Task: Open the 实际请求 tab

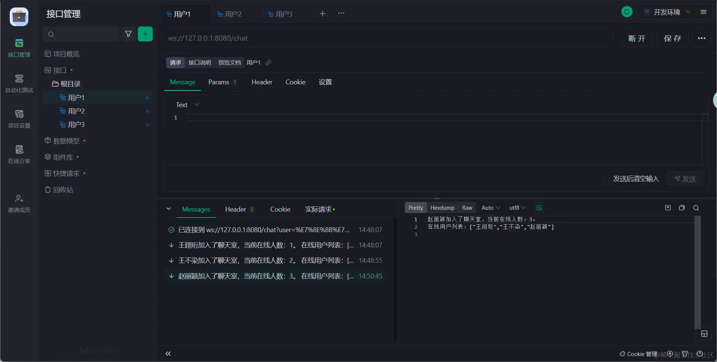Action: click(320, 209)
